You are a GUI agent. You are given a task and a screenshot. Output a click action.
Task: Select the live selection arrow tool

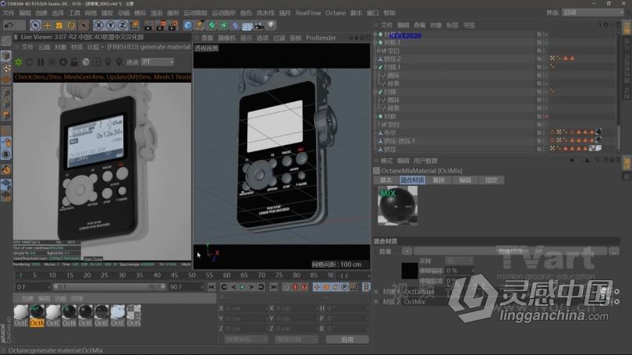35,26
